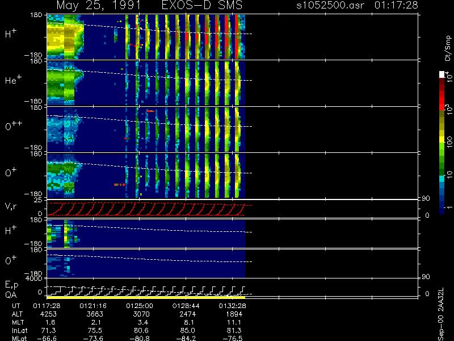
Task: Click the altitude value '3663'
Action: pos(95,314)
